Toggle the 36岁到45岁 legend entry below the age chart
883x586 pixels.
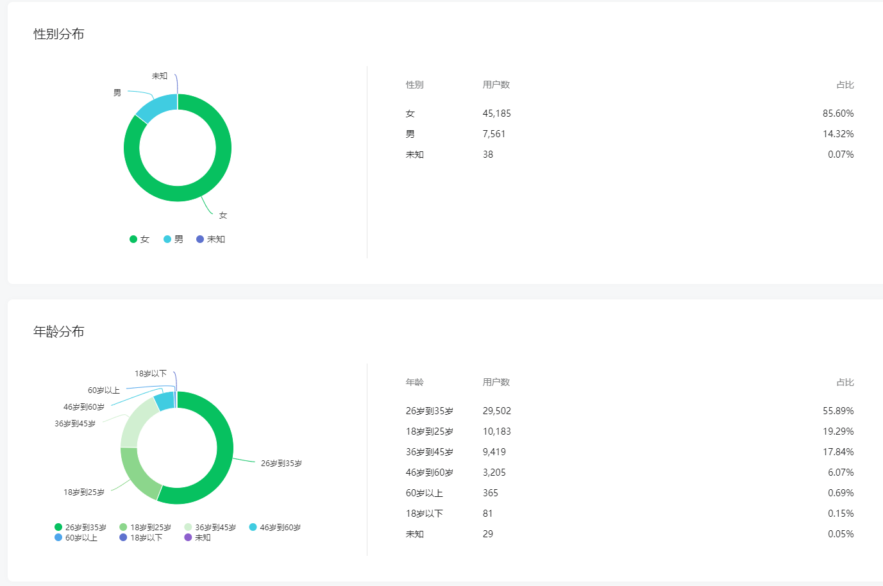click(x=210, y=528)
